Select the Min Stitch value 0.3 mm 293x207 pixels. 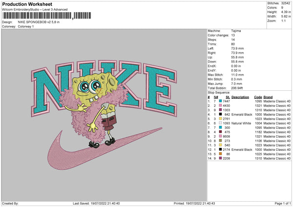point(236,79)
